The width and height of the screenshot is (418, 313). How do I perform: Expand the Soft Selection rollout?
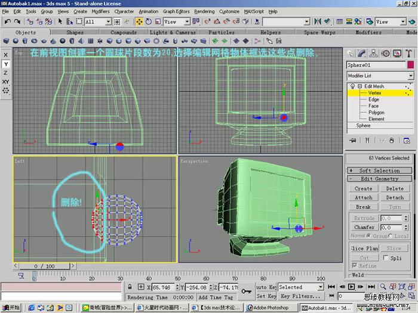coord(380,171)
